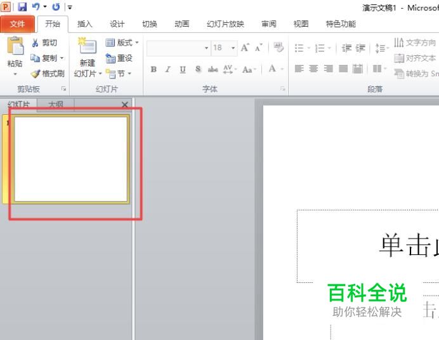
Task: Click the 粘贴 paste clipboard icon
Action: (15, 46)
